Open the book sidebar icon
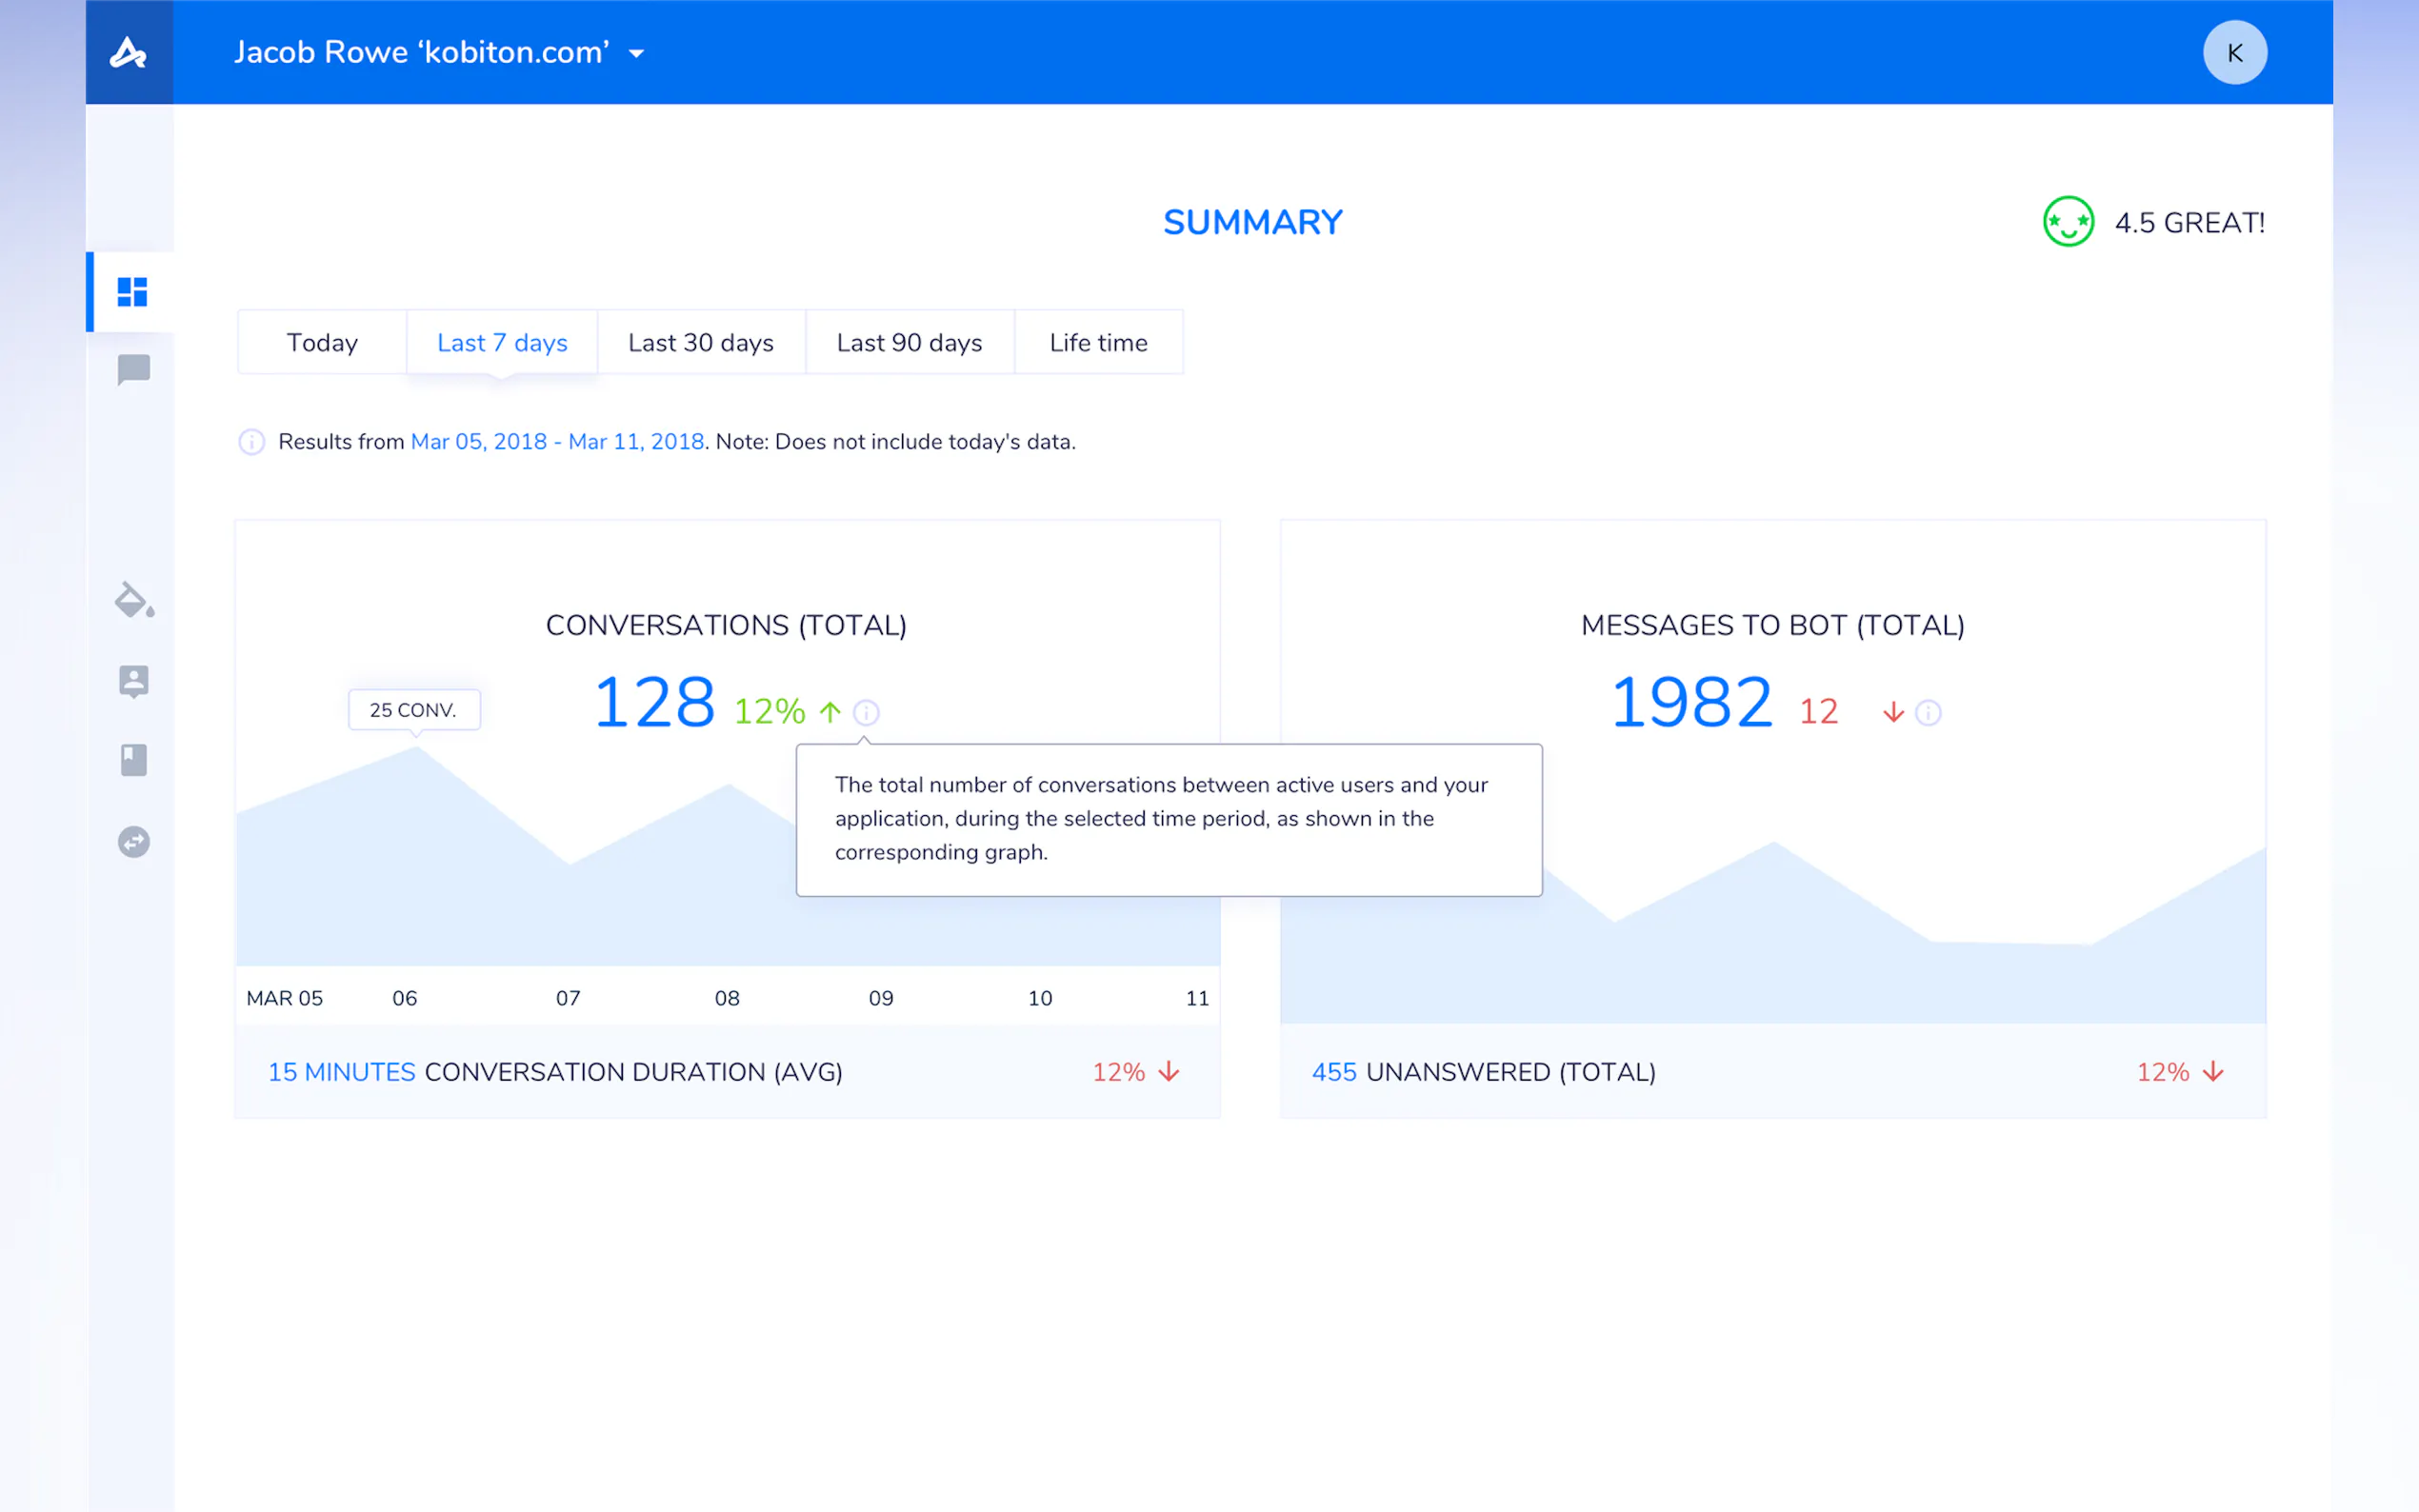The image size is (2419, 1512). point(133,760)
